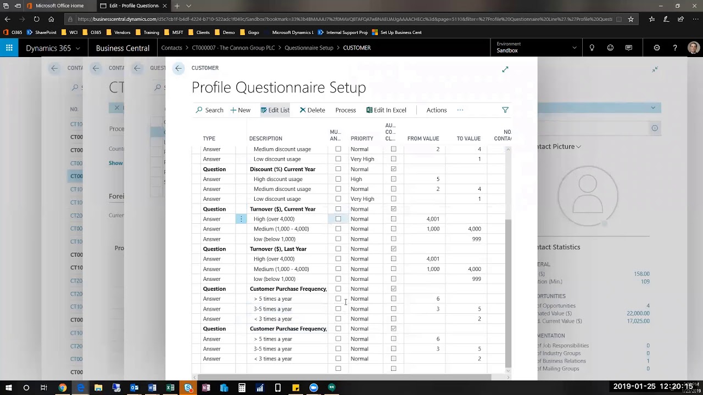The image size is (703, 395).
Task: Open Business Central home link
Action: [122, 48]
